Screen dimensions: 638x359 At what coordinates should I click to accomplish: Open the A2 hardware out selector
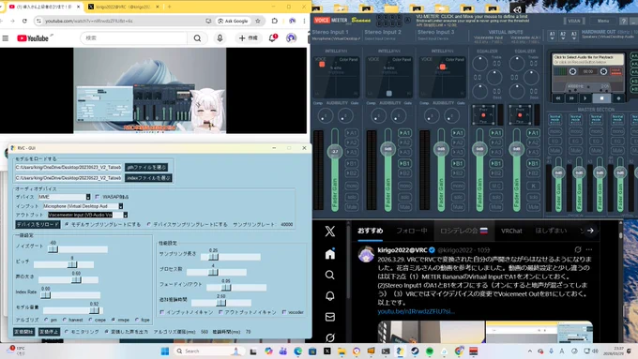click(x=563, y=36)
